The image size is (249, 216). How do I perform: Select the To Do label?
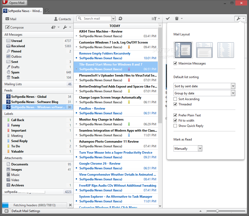38,146
